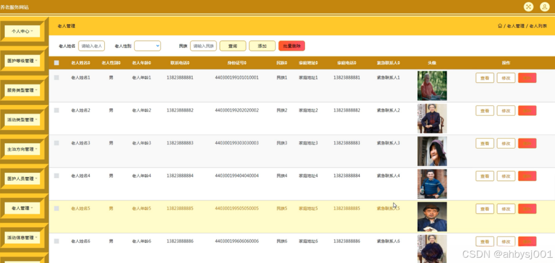
Task: Click the home icon in breadcrumb
Action: (x=500, y=26)
